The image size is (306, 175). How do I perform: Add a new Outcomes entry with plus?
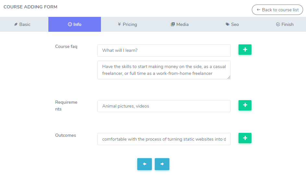click(245, 138)
